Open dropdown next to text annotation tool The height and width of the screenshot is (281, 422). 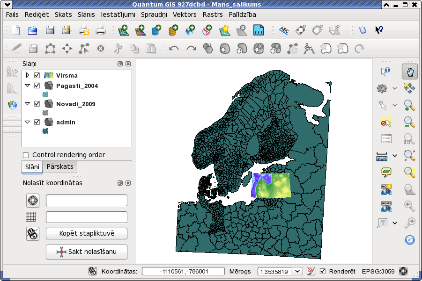tap(394, 223)
